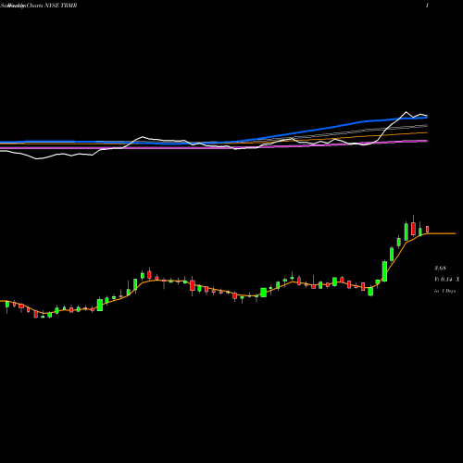Image resolution: width=463 pixels, height=463 pixels.
Task: Click the "in 1 Days" label
Action: click(444, 291)
